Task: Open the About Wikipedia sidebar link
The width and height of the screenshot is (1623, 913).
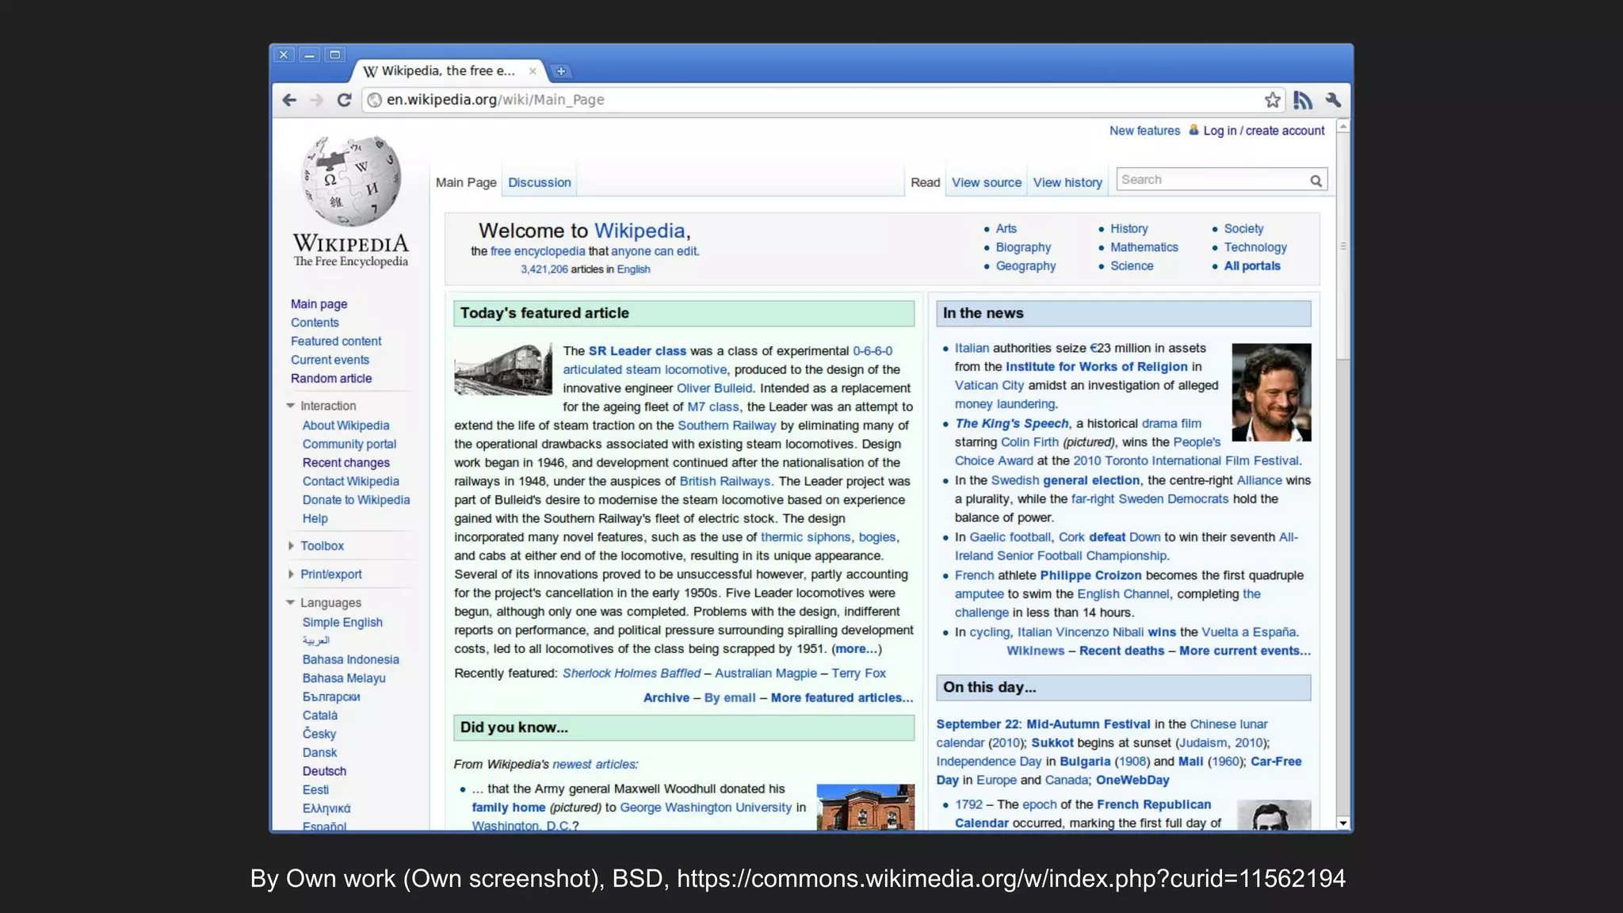Action: (x=346, y=426)
